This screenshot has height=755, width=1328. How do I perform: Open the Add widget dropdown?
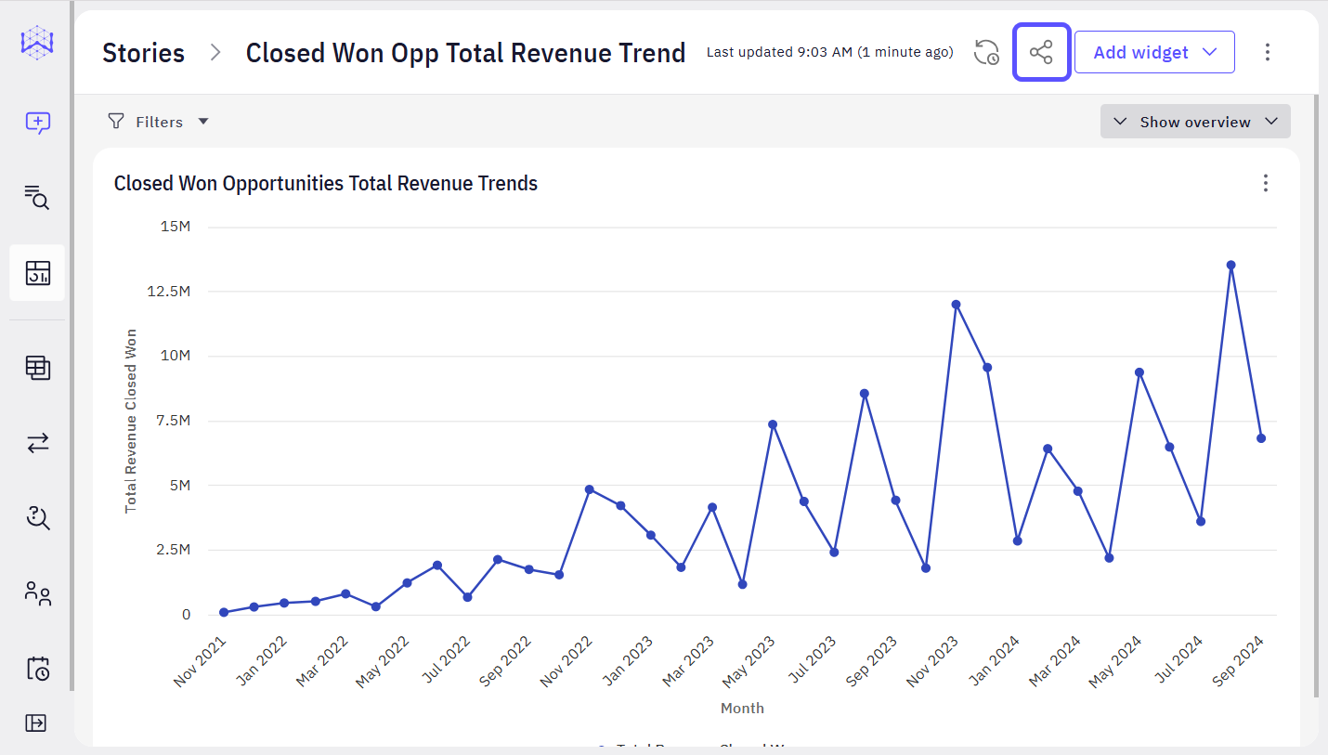[x=1154, y=52]
